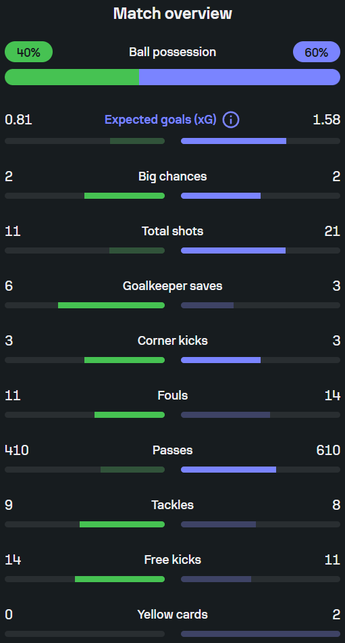
Task: Select the Yellow cards stat label
Action: [173, 615]
